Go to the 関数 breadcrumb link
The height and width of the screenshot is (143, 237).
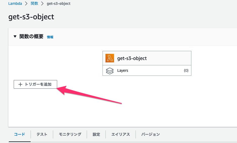point(34,3)
